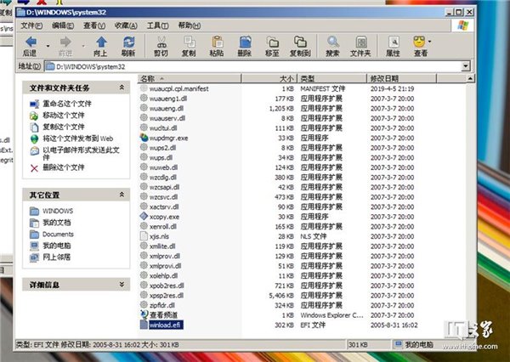Click 移动这个文件 task link
Image resolution: width=510 pixels, height=362 pixels.
[64, 116]
